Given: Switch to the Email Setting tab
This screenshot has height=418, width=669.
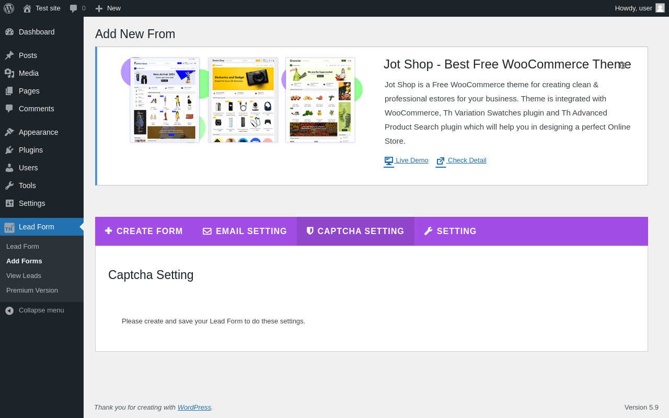Looking at the screenshot, I should (x=245, y=231).
